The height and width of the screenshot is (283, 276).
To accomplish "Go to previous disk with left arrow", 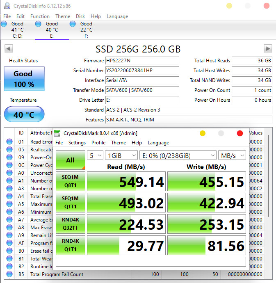I will click(x=9, y=48).
